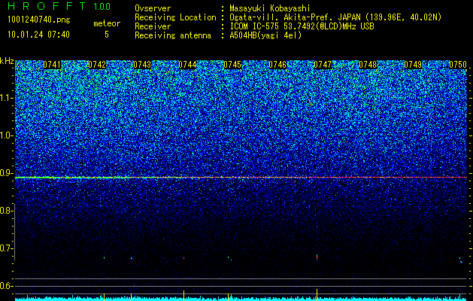
Task: Click the 0.6 frequency axis label
Action: (x=7, y=286)
